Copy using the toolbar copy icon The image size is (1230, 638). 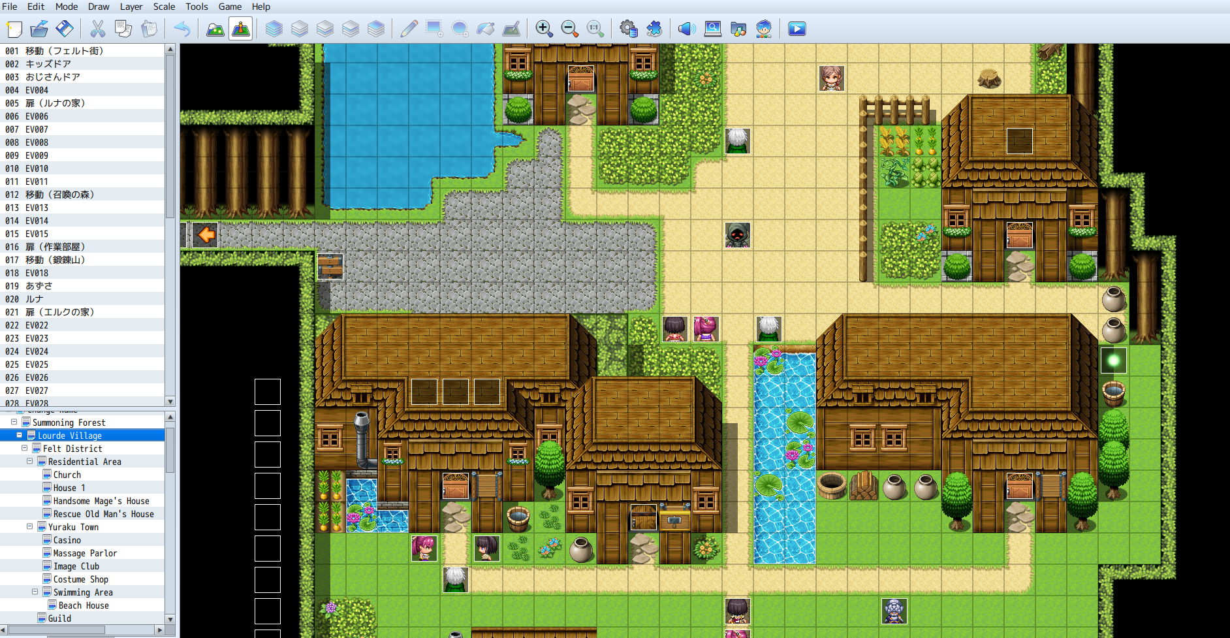[123, 29]
